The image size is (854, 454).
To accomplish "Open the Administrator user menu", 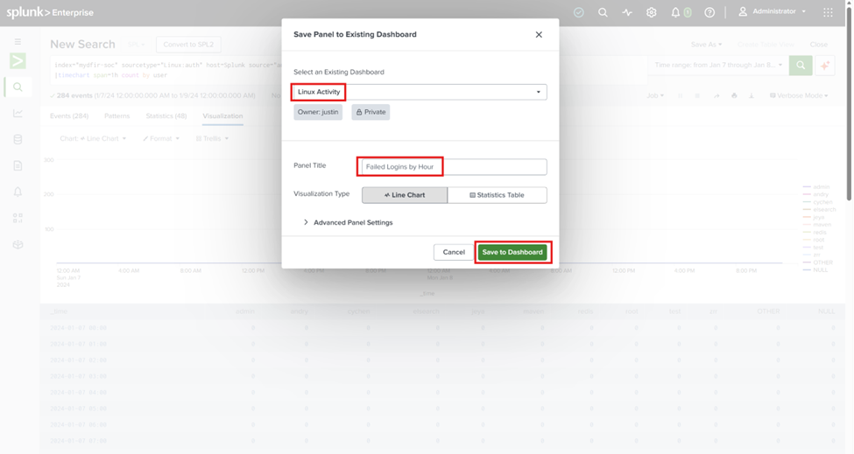I will tap(772, 11).
